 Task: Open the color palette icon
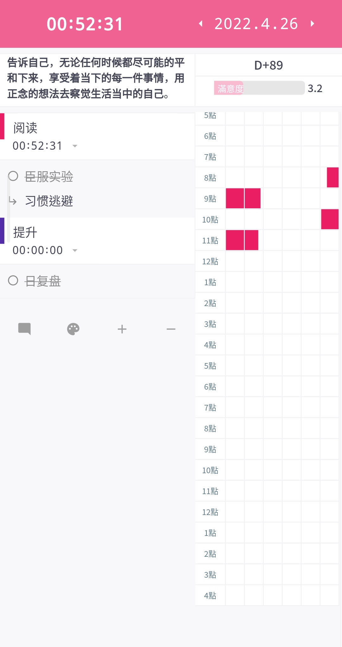[x=73, y=329]
